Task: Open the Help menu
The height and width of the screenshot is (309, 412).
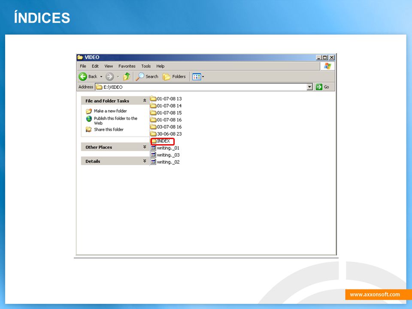Action: (x=160, y=66)
